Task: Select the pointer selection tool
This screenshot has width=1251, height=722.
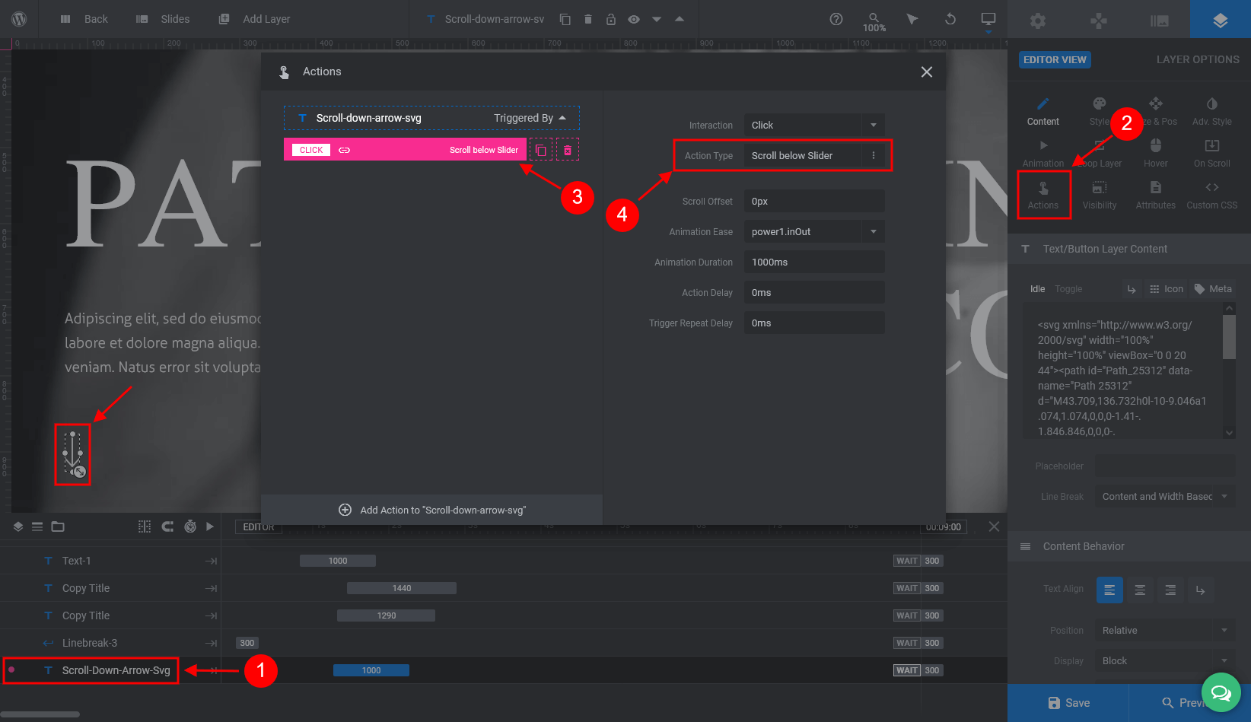Action: [x=912, y=19]
